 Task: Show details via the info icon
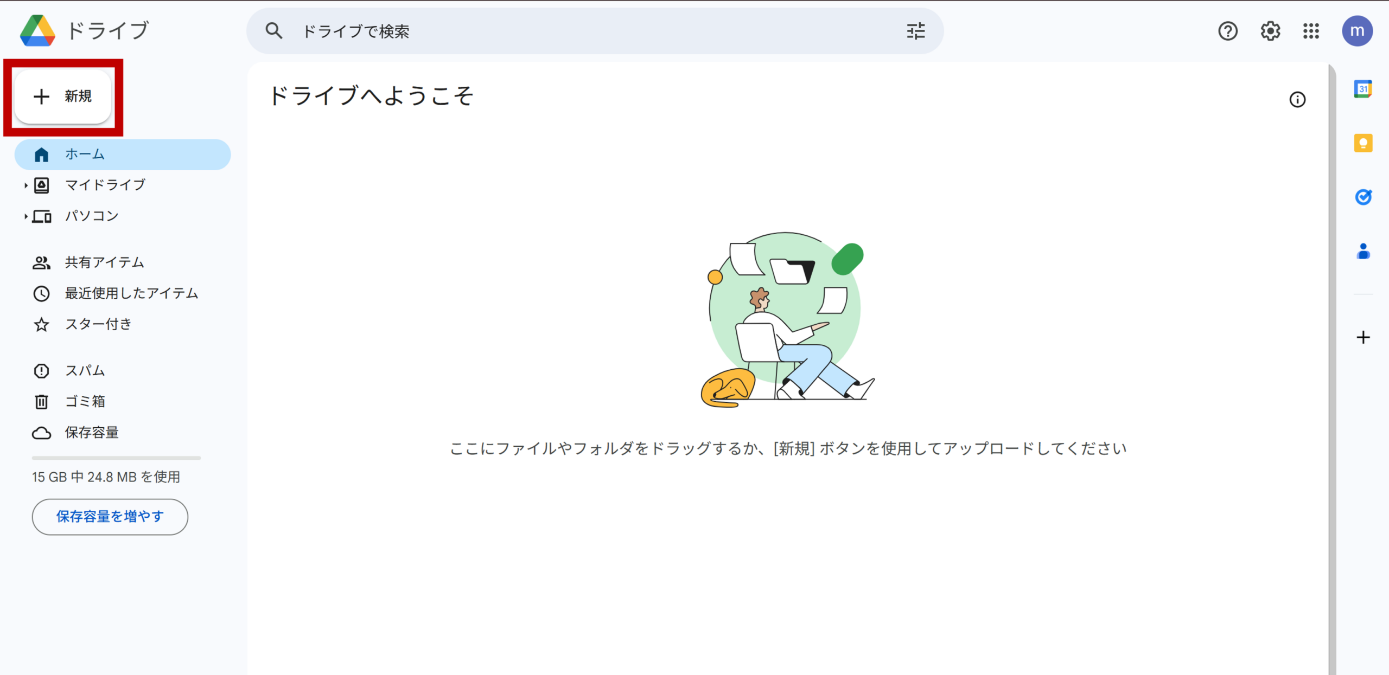[1297, 100]
